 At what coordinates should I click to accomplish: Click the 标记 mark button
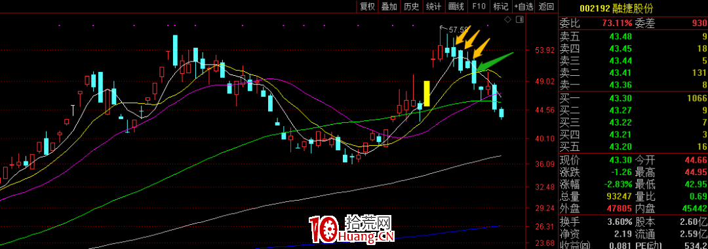(x=501, y=7)
